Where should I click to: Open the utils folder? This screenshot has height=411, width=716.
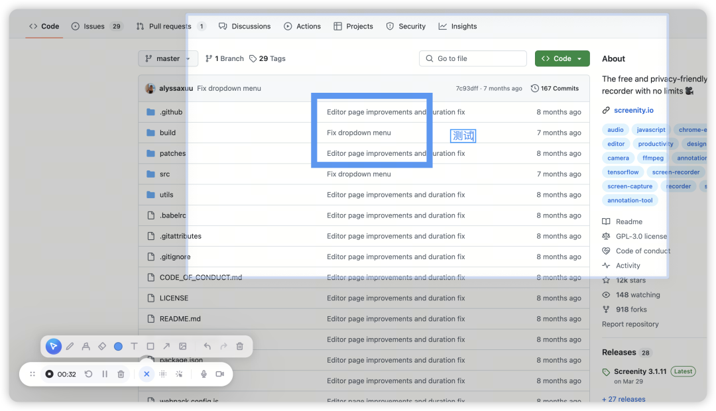click(166, 194)
